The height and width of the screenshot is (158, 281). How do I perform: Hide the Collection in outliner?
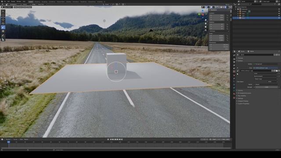(x=279, y=9)
